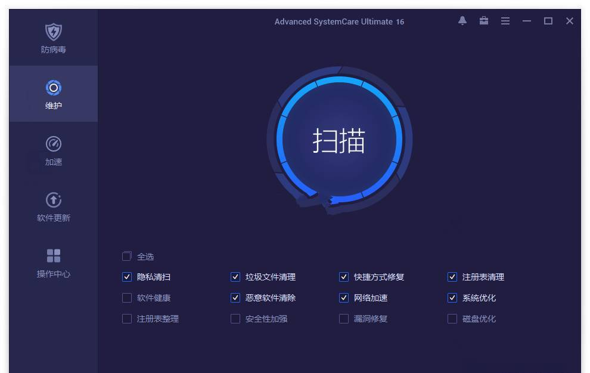Select the 维护 maintenance icon
Screen dimensions: 590x373
(54, 88)
